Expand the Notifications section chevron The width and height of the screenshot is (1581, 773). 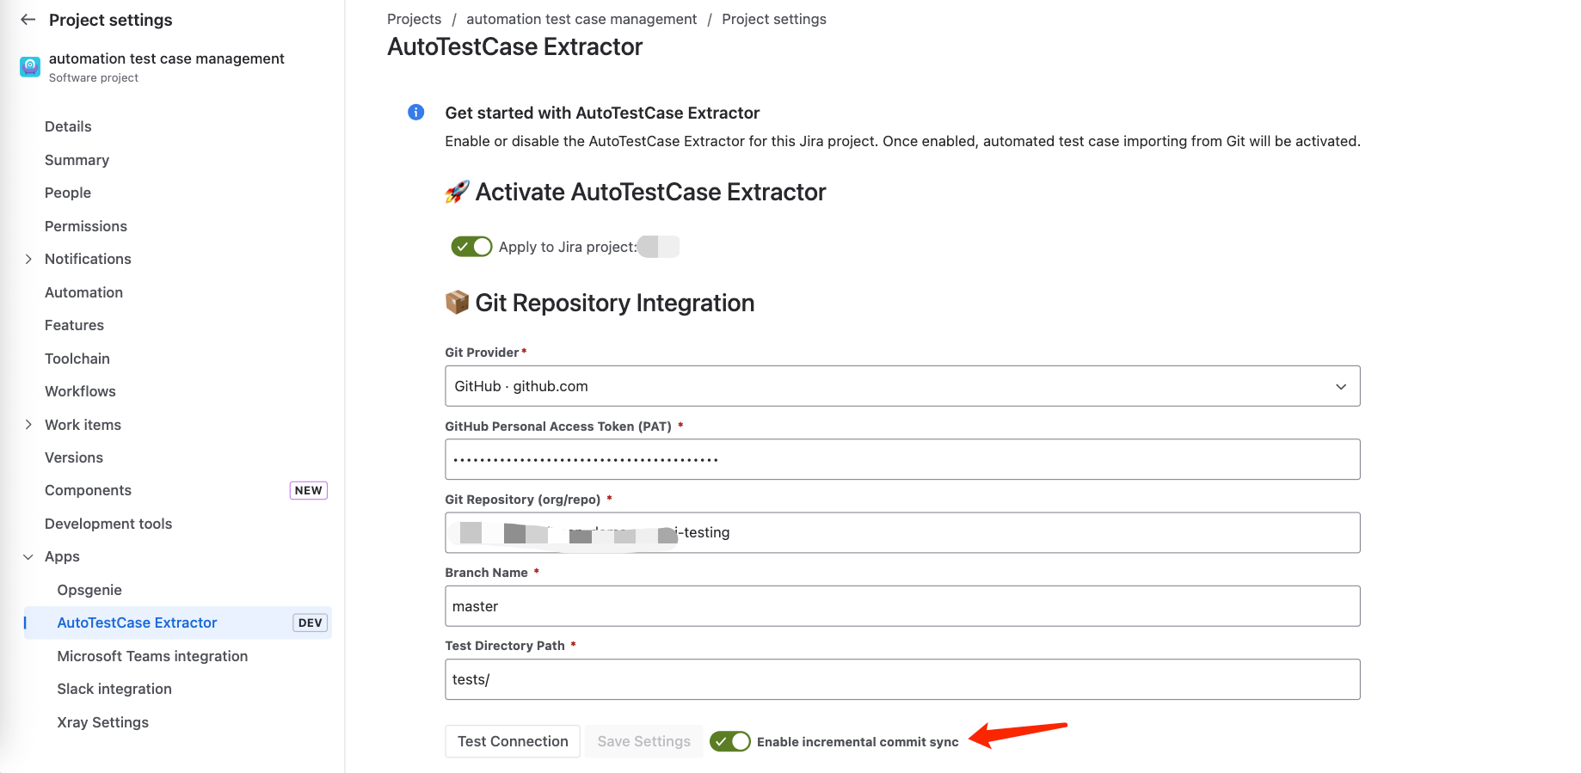(x=28, y=259)
